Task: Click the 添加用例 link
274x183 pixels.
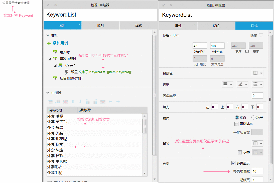Action: [60, 43]
